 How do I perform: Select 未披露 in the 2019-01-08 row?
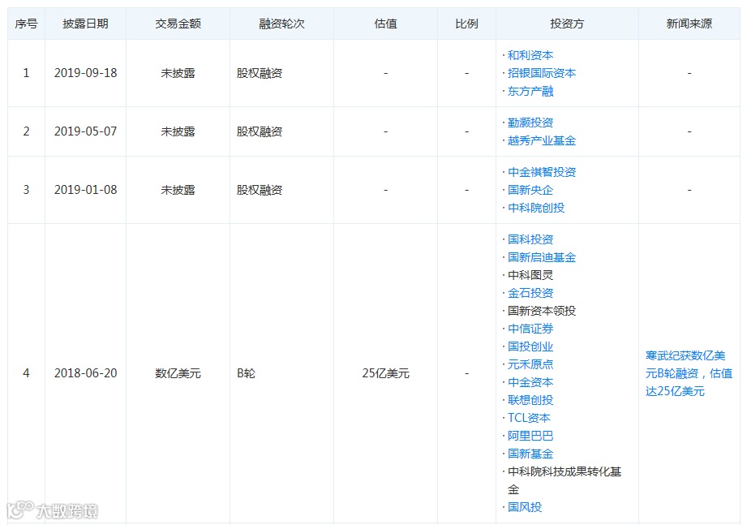(178, 190)
